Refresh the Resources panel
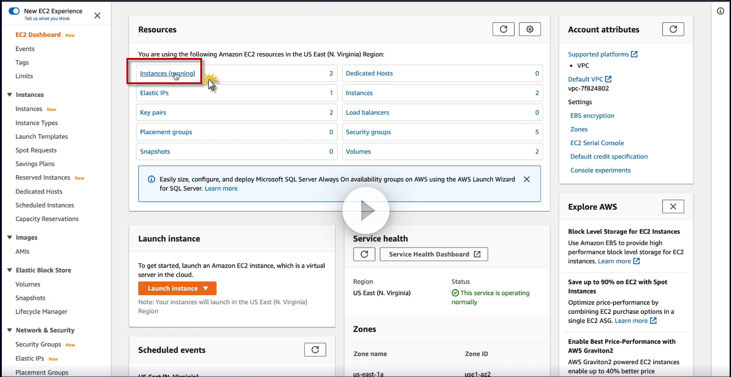Viewport: 731px width, 377px height. [503, 29]
